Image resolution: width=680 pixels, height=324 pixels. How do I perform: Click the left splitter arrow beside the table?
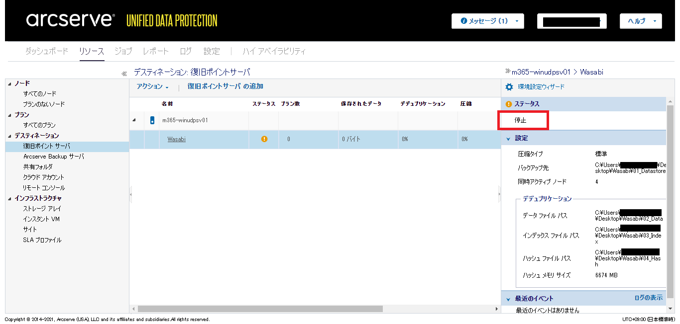(x=131, y=194)
